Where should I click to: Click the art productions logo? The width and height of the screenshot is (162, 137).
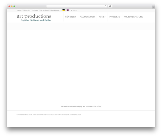[x=34, y=17]
